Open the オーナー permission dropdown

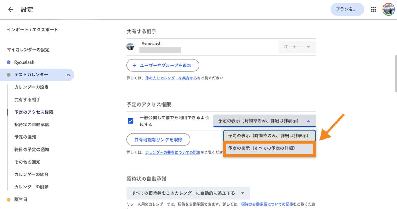[297, 47]
